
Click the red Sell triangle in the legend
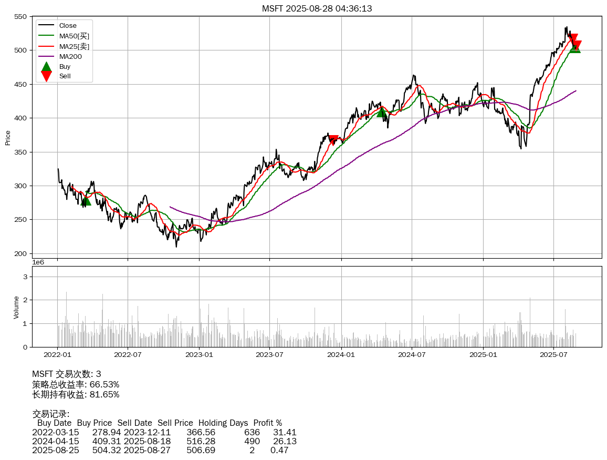(46, 76)
